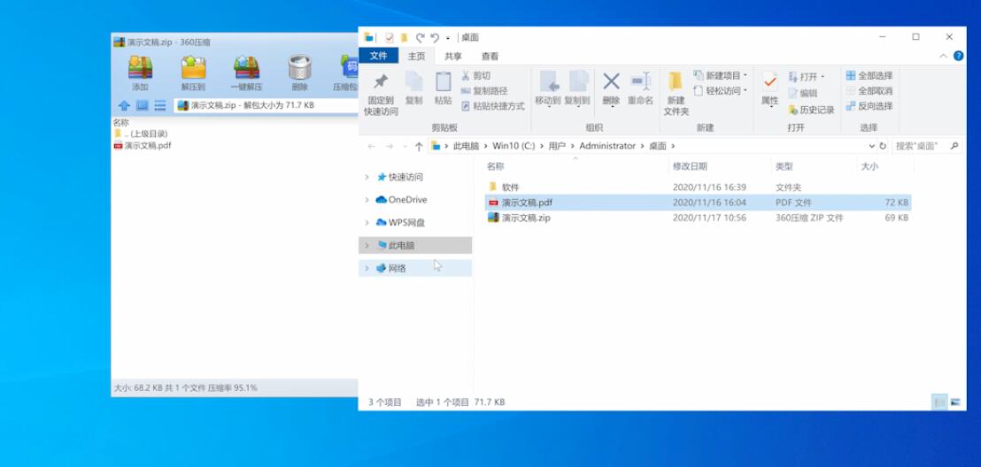Click the 历史记录 button
The width and height of the screenshot is (981, 467).
pyautogui.click(x=812, y=110)
